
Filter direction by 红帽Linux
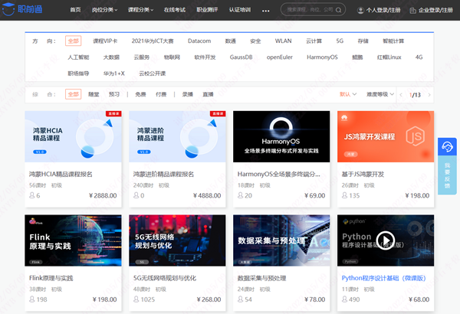(389, 57)
